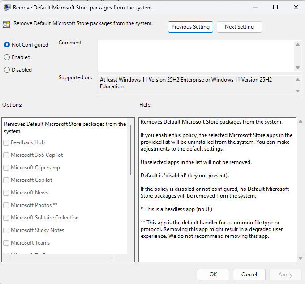Select the Enabled radio button
The image size is (305, 284).
pyautogui.click(x=7, y=57)
